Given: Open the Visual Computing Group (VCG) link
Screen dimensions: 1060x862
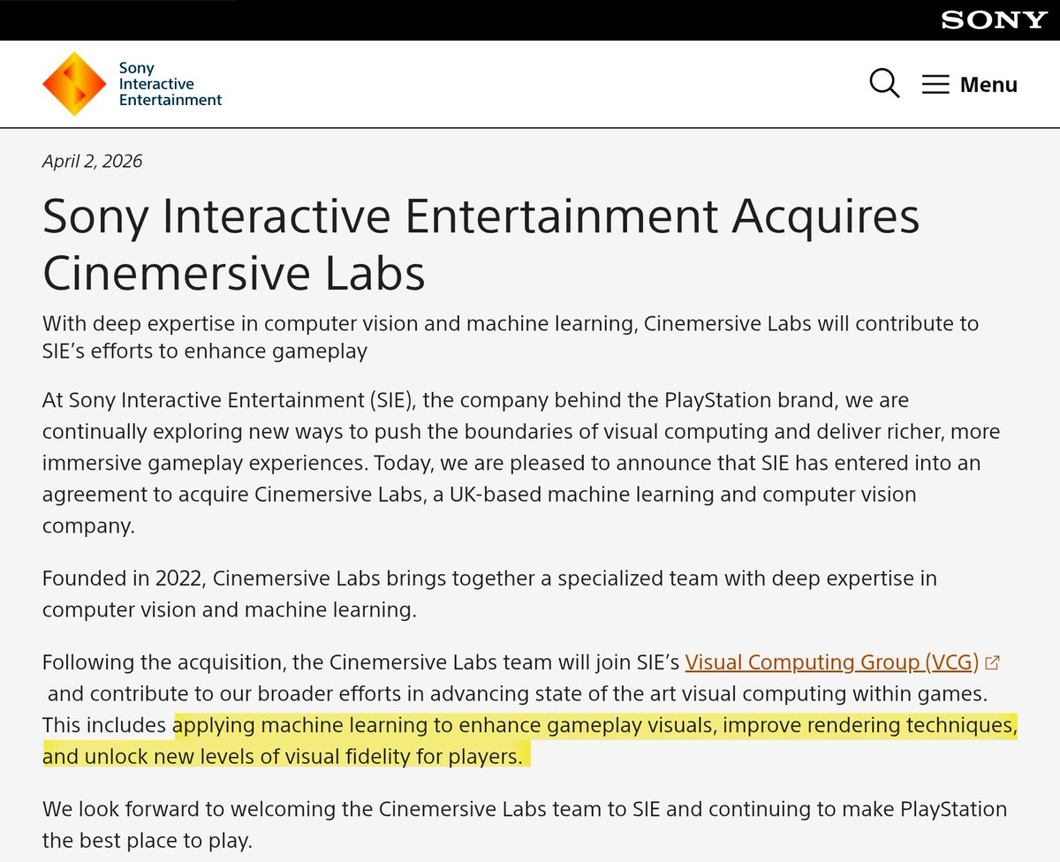Looking at the screenshot, I should click(832, 662).
